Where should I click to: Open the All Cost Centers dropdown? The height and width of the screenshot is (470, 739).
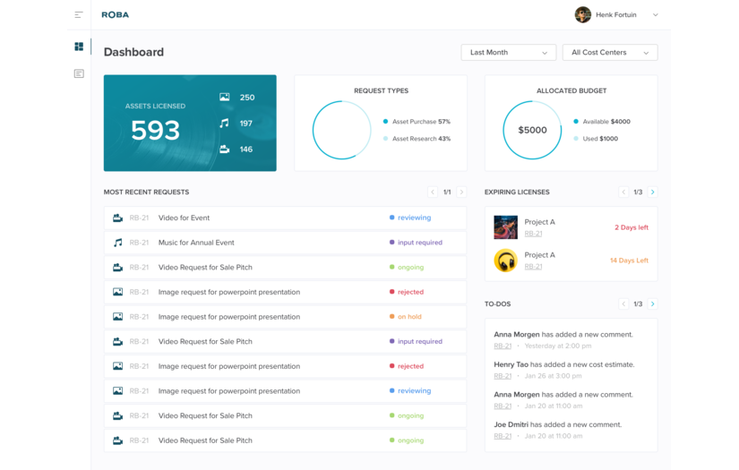point(609,53)
